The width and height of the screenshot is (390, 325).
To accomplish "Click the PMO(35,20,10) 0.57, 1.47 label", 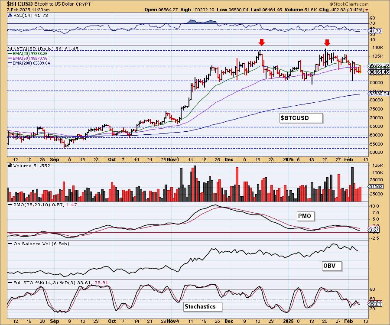I will (45, 205).
